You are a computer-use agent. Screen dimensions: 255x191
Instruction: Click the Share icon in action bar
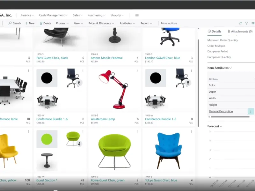(240, 23)
